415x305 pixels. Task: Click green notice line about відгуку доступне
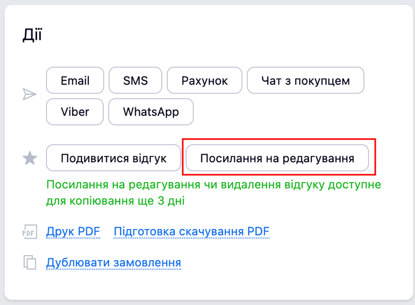click(x=214, y=185)
